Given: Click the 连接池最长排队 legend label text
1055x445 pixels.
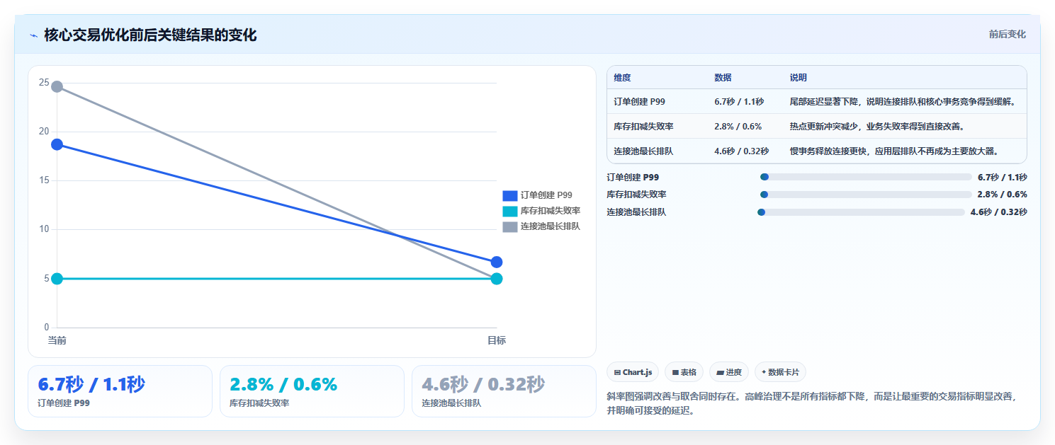Looking at the screenshot, I should click(x=551, y=226).
